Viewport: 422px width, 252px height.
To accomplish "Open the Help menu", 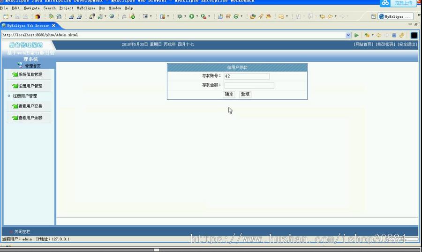I will click(x=129, y=8).
